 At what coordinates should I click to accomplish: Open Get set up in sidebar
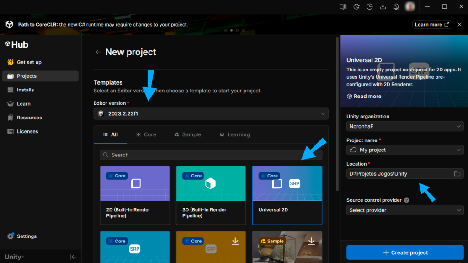point(40,62)
